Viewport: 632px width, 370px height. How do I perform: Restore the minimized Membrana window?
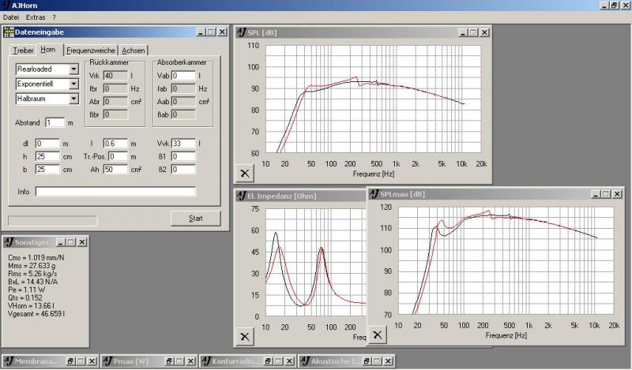[70, 361]
